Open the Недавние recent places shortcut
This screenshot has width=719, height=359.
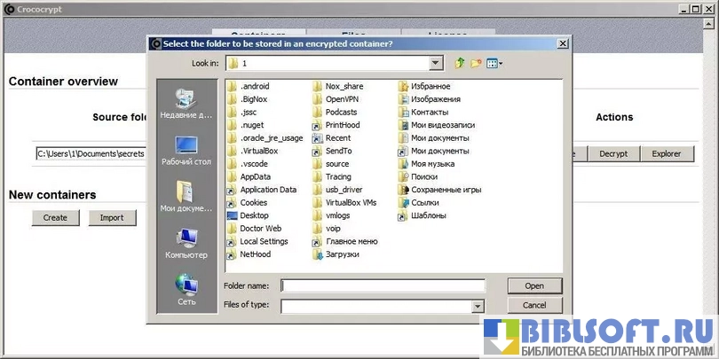(x=186, y=103)
